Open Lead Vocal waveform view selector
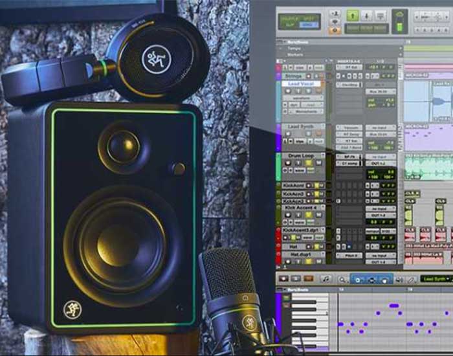This screenshot has width=453, height=356. (x=302, y=98)
